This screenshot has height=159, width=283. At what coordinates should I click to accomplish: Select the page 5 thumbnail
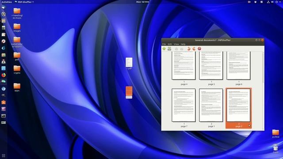pos(211,66)
